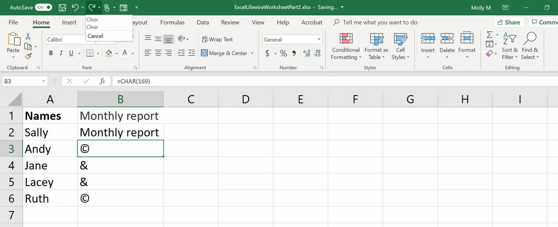Open the Name Box dropdown arrow

(x=44, y=81)
